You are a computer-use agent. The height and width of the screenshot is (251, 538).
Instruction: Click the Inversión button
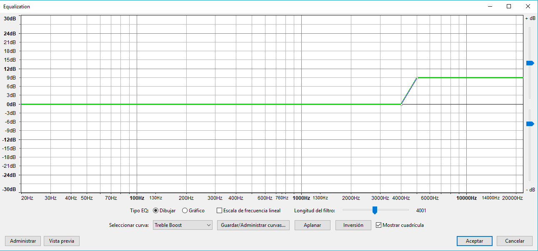(x=353, y=225)
